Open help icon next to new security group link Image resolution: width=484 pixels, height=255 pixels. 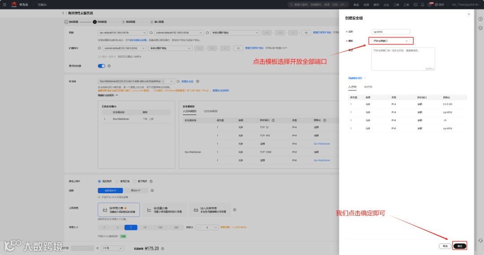coord(198,81)
